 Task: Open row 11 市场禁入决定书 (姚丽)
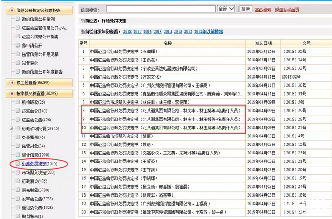click(x=122, y=136)
